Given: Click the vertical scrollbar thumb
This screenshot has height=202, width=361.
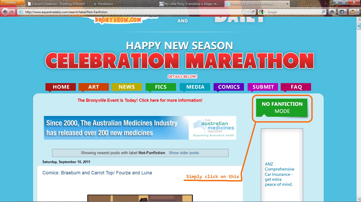Looking at the screenshot, I should click(359, 26).
